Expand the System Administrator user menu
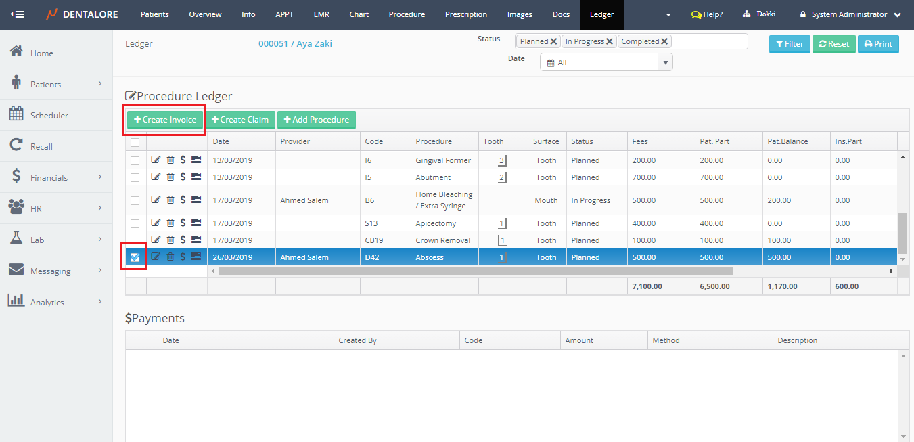The image size is (914, 442). (850, 14)
